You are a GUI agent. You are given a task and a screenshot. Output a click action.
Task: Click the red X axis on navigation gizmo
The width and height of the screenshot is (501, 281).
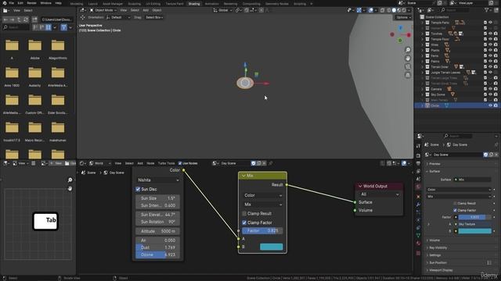coord(409,34)
